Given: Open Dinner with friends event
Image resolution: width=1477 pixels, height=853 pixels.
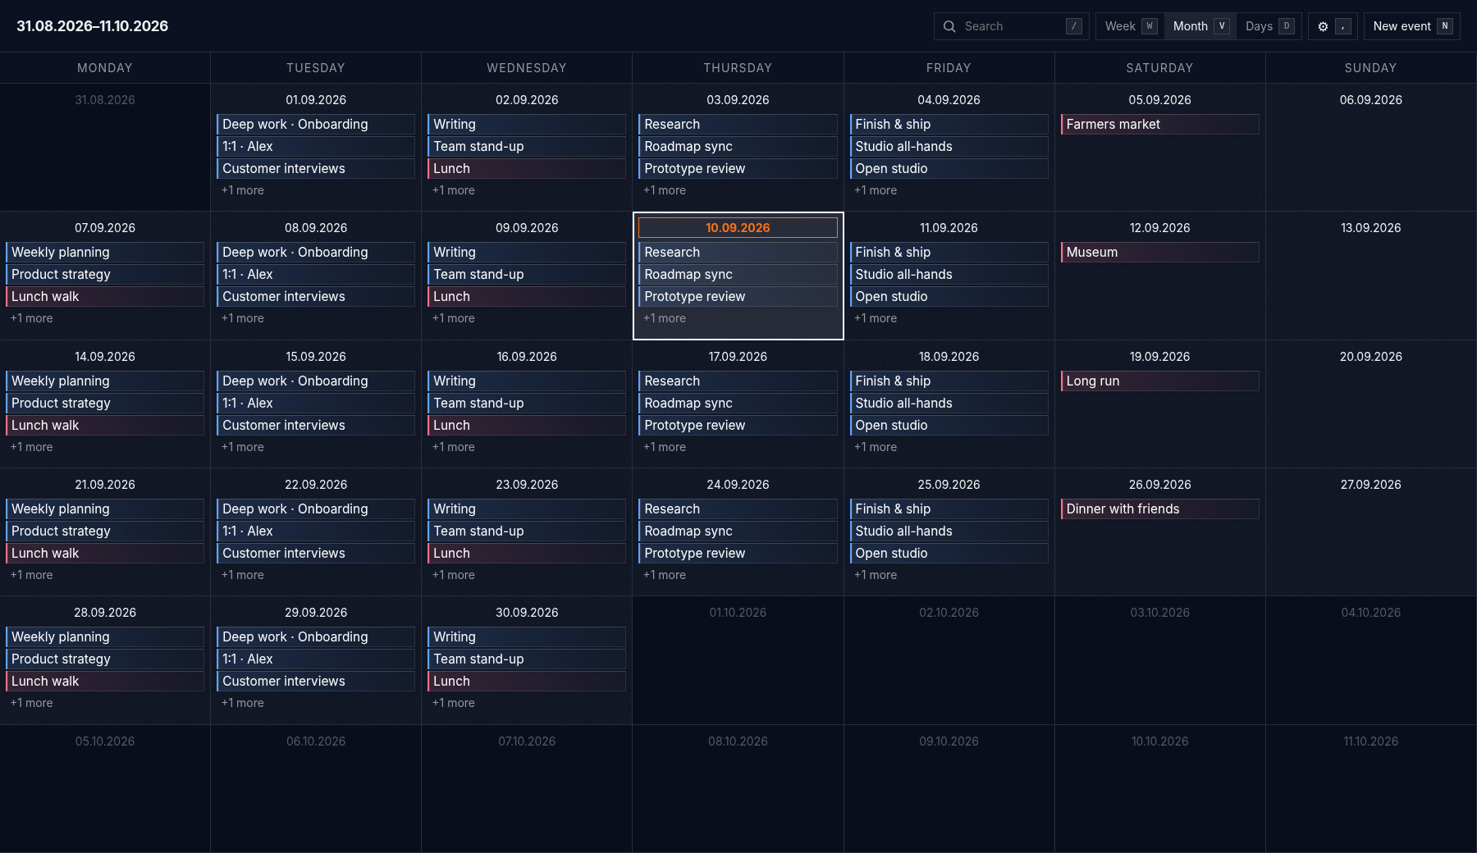Looking at the screenshot, I should coord(1160,509).
